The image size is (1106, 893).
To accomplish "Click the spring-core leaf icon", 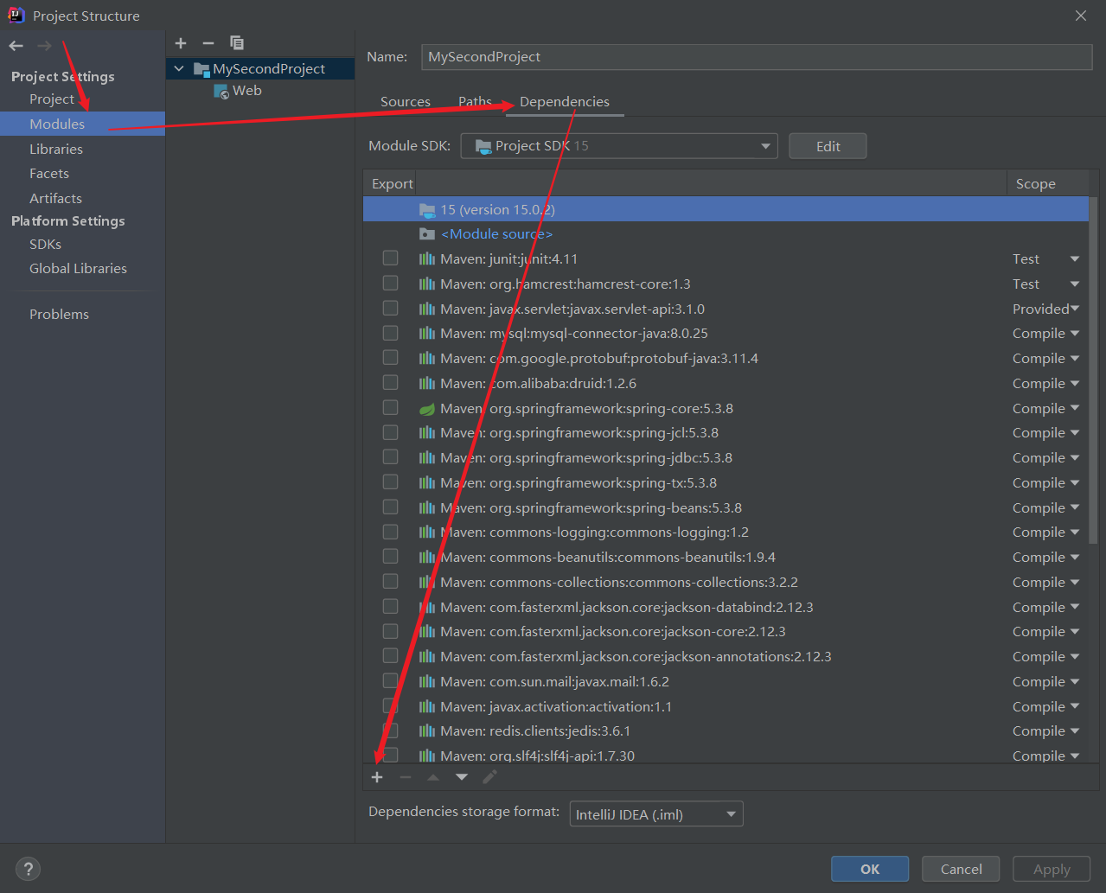I will pos(427,409).
